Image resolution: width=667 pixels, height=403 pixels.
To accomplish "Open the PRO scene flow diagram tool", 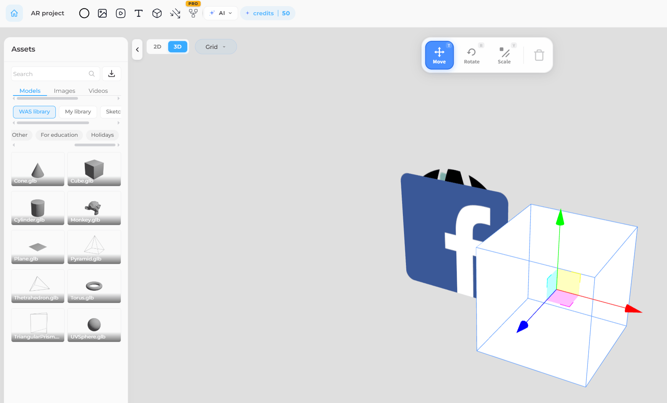I will [193, 13].
